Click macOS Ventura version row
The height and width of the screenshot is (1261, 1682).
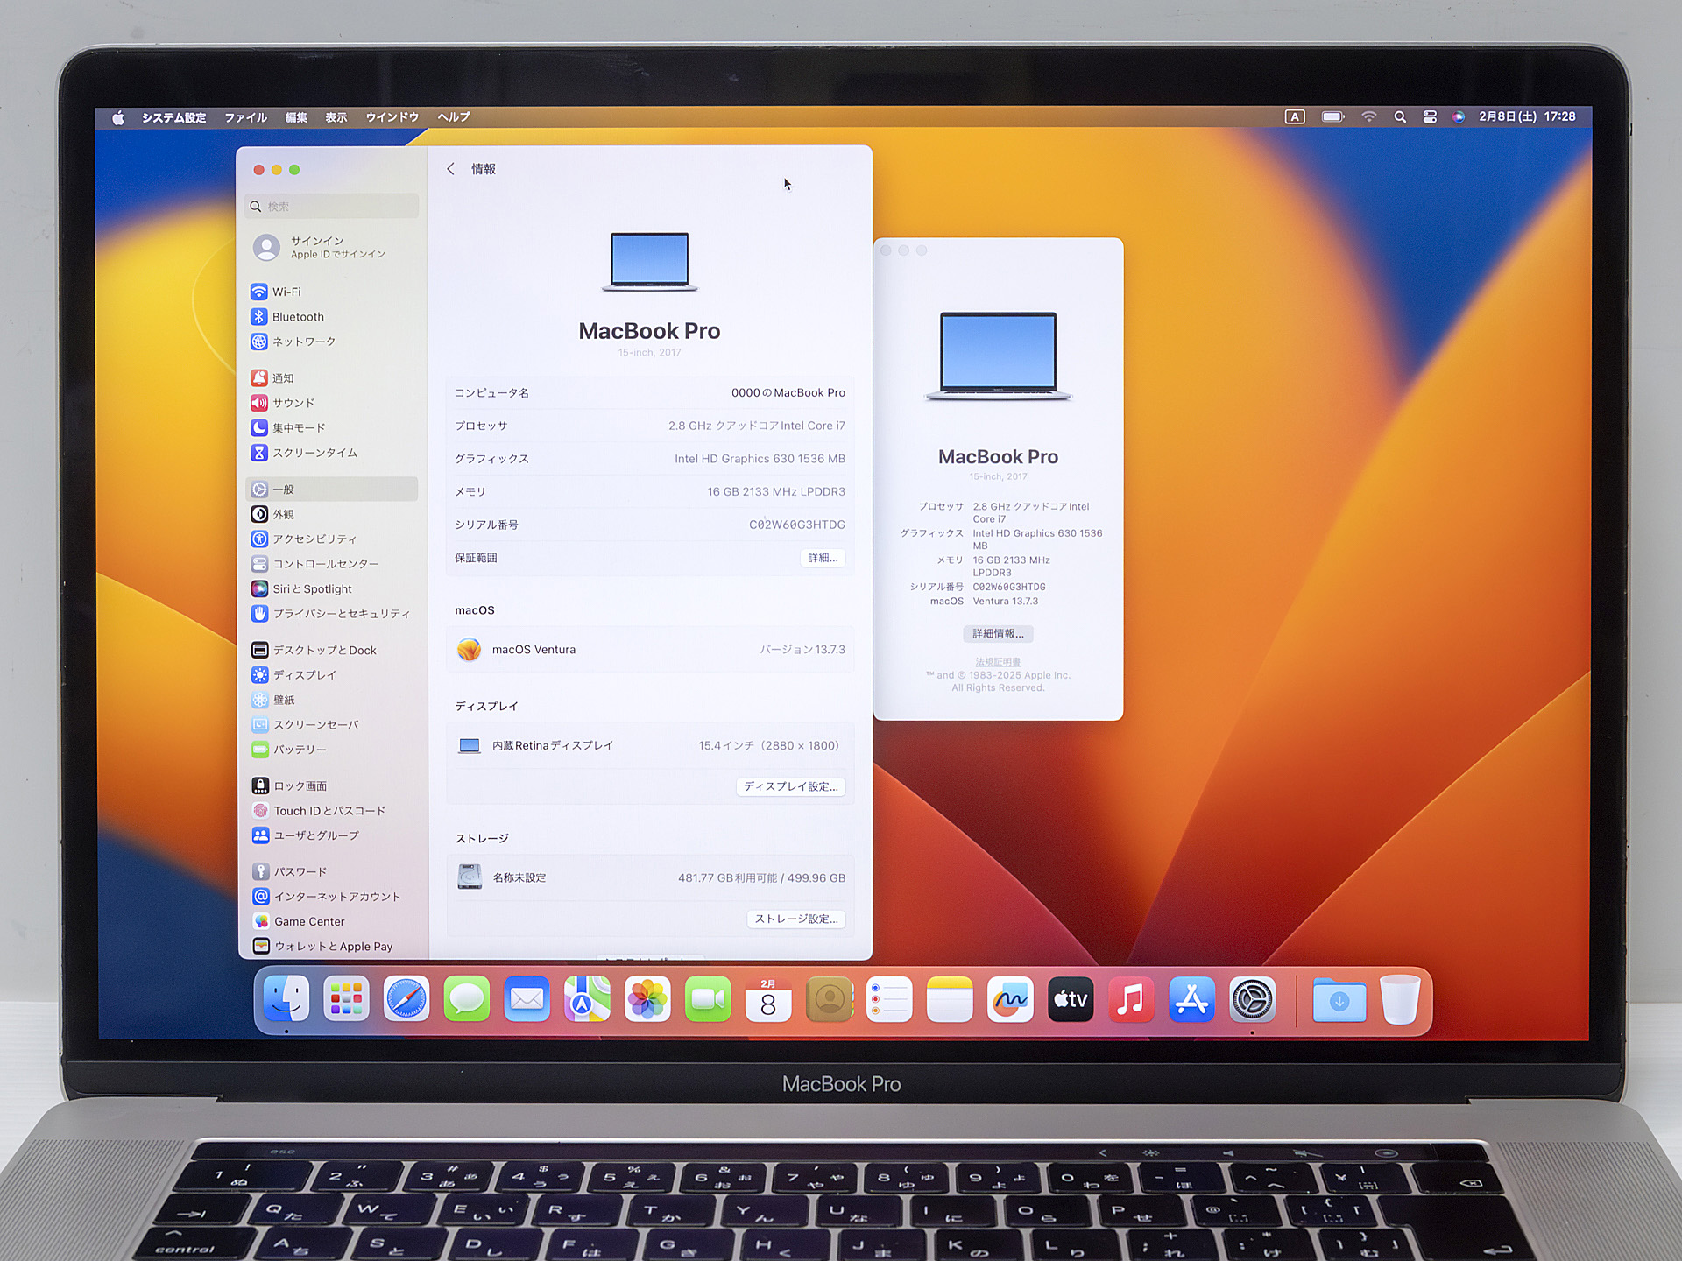tap(650, 650)
